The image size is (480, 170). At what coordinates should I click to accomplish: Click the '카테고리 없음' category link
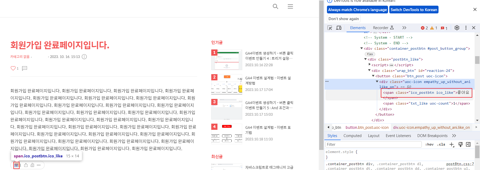20,57
